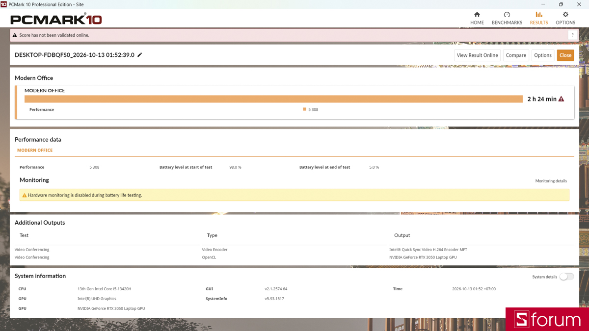The width and height of the screenshot is (589, 331).
Task: Click the warning triangle beside 2 h 24 min
Action: tap(562, 99)
